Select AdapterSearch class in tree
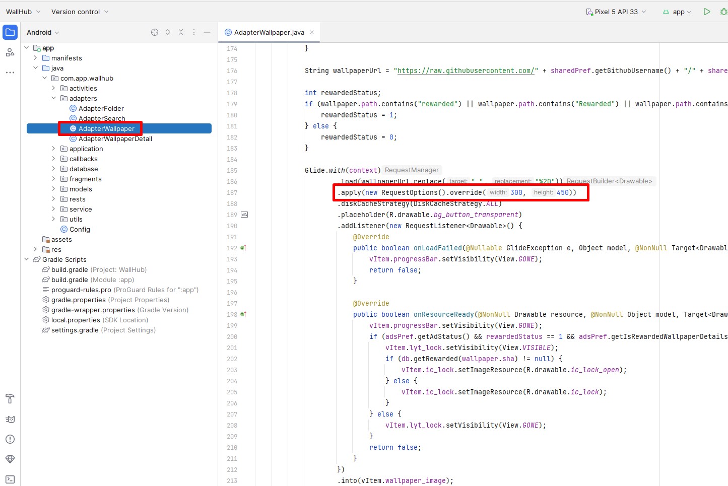Viewport: 728px width, 486px height. (102, 118)
